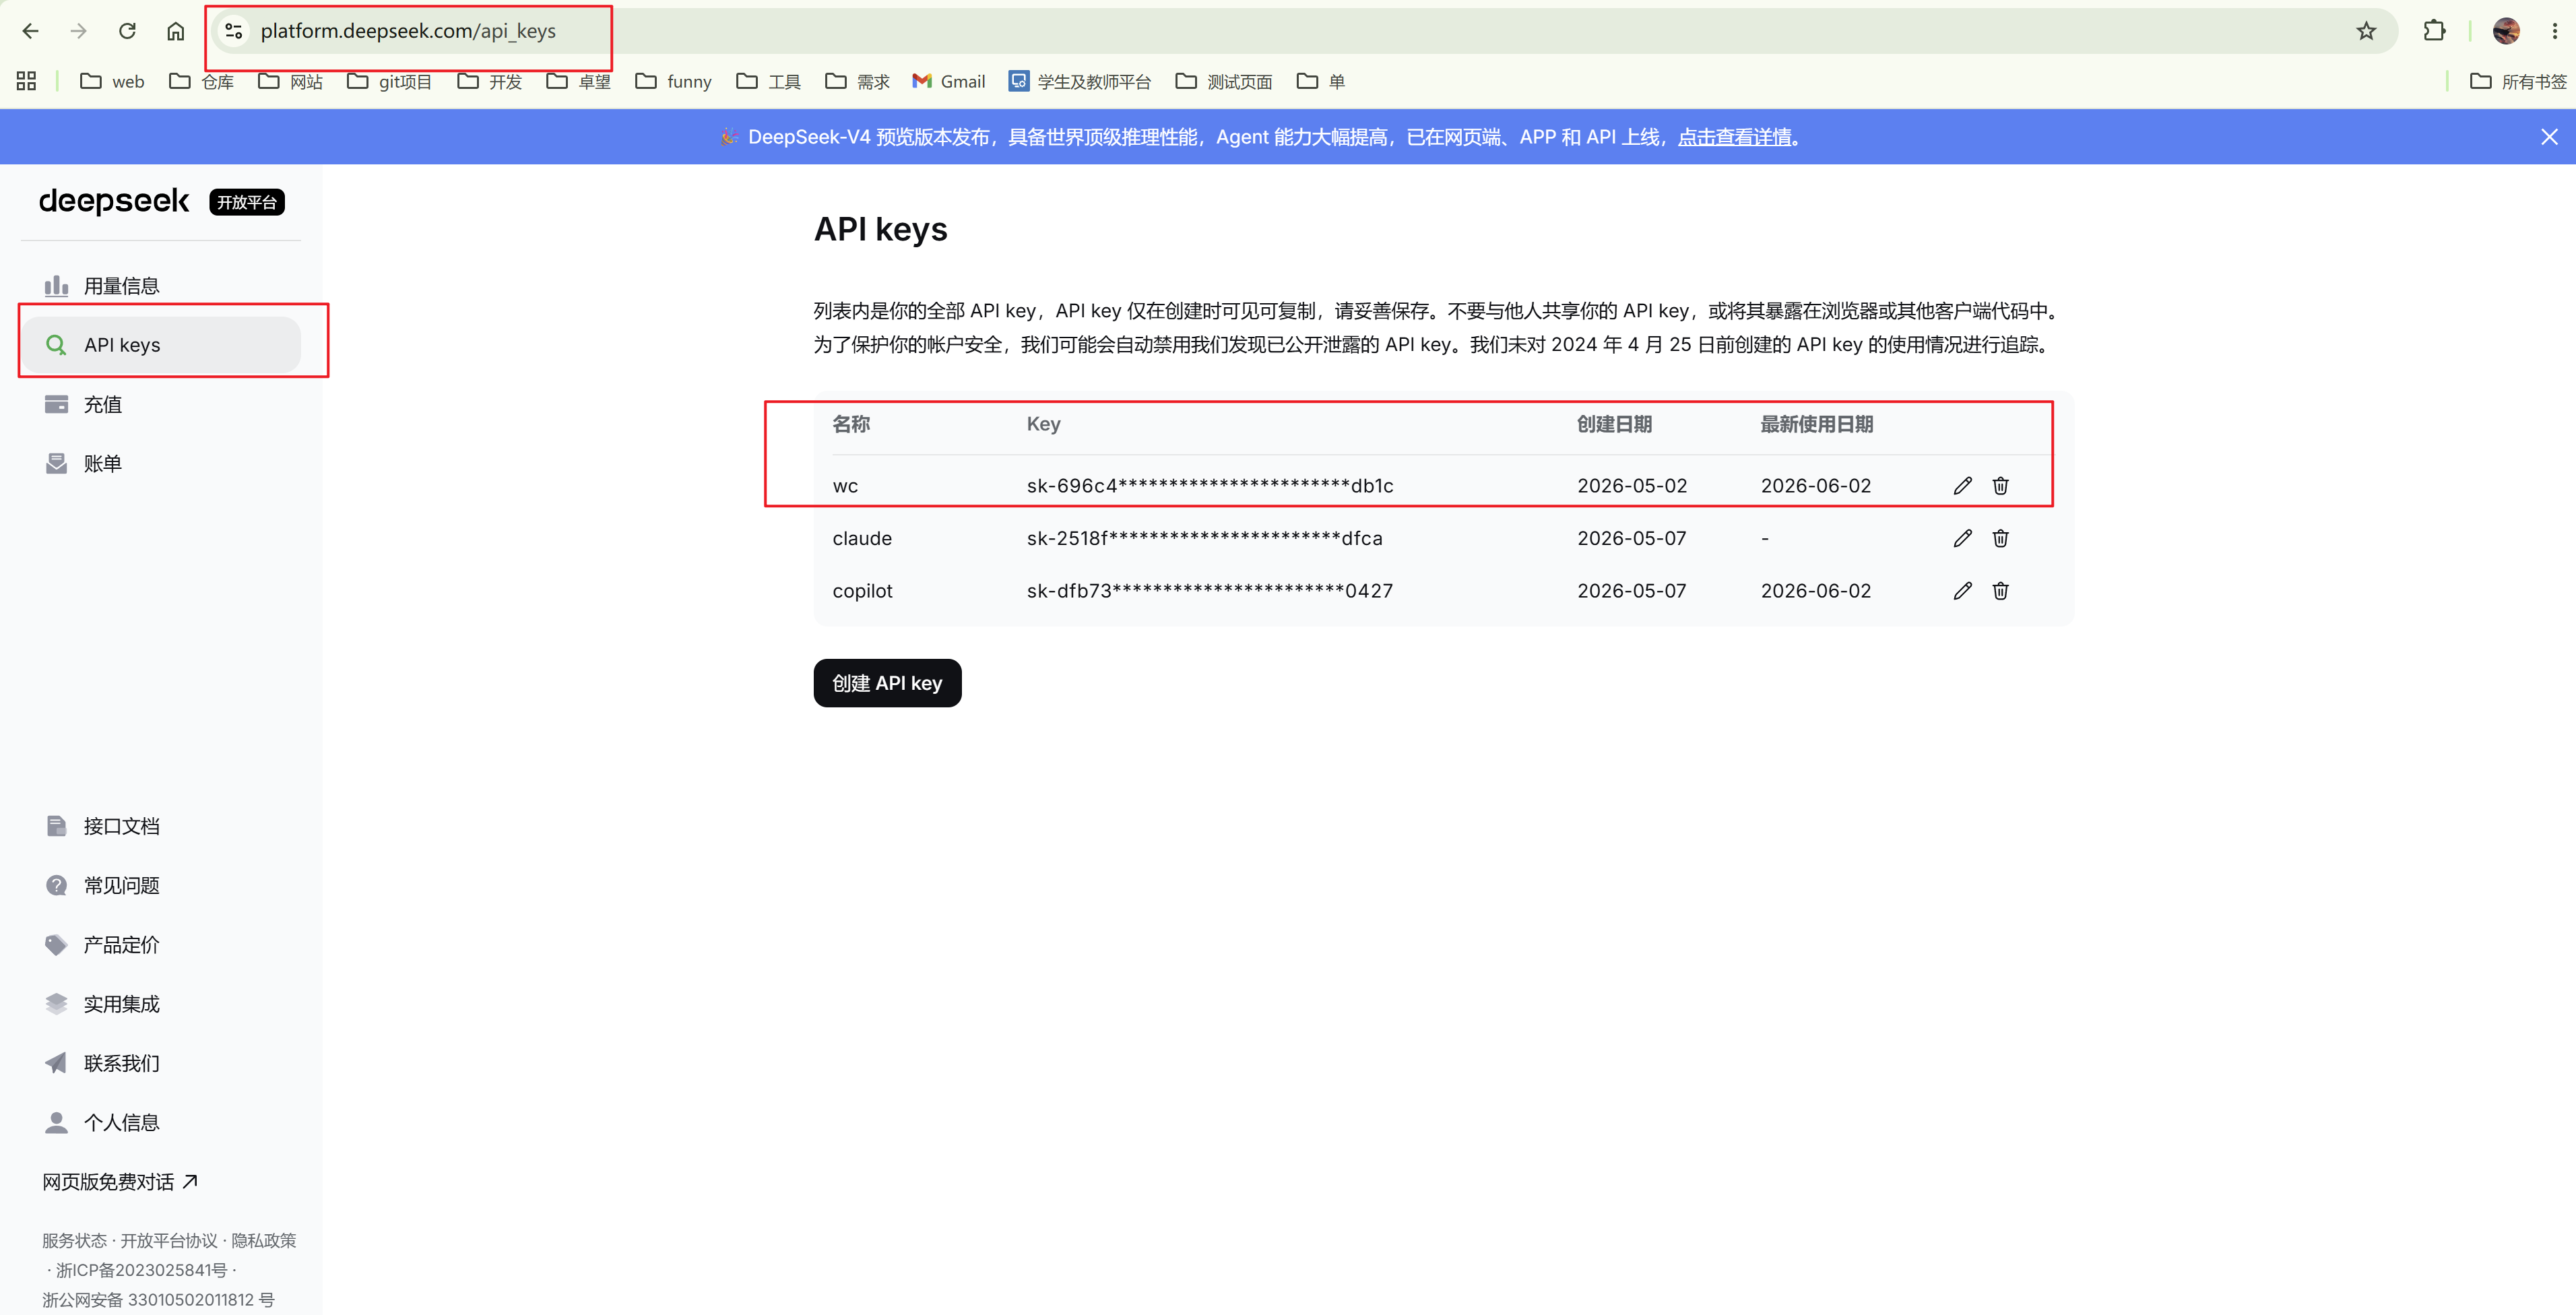Reload the page with the refresh icon
This screenshot has width=2576, height=1315.
tap(127, 31)
